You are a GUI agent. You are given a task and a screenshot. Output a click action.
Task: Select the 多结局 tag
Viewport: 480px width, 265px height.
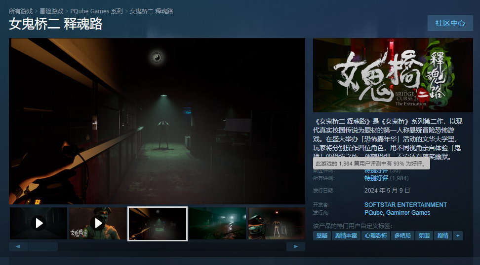pyautogui.click(x=402, y=235)
